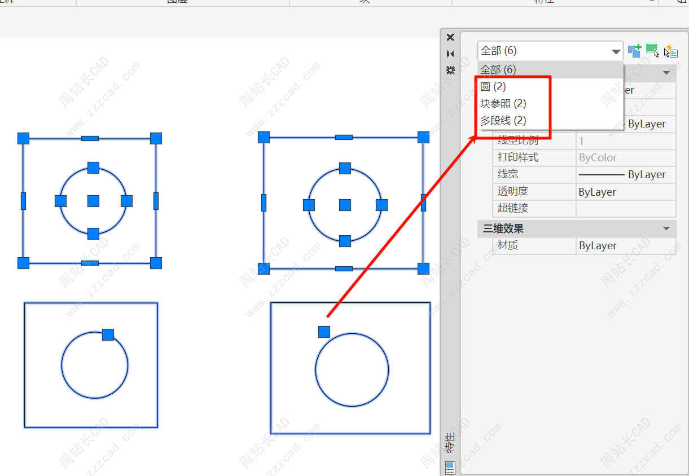Toggle auto-hide on the Properties palette
The height and width of the screenshot is (476, 689).
(x=450, y=54)
